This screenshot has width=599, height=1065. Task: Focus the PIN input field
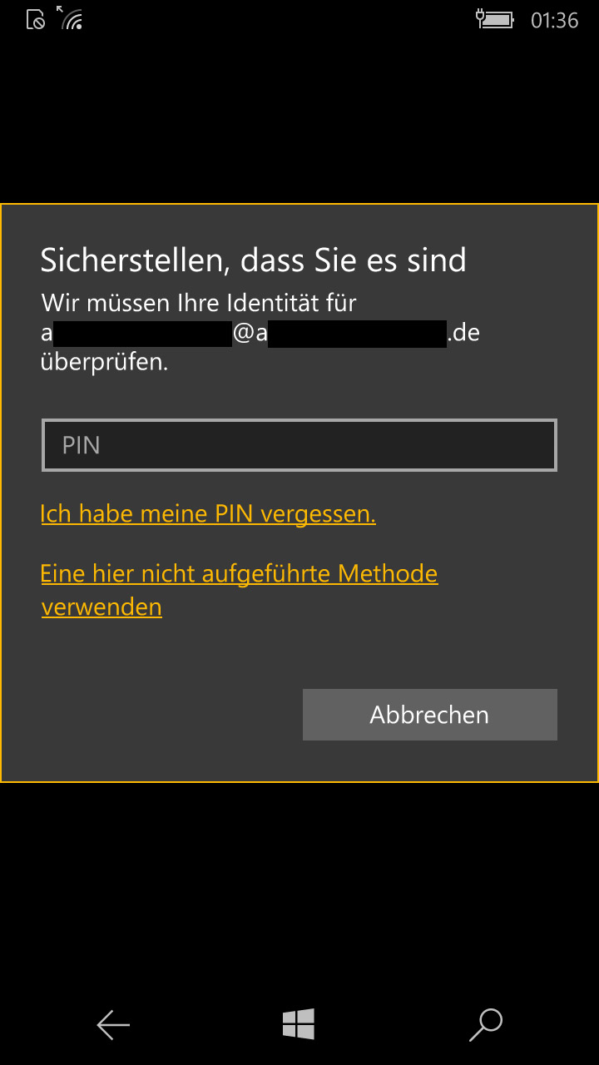[299, 445]
